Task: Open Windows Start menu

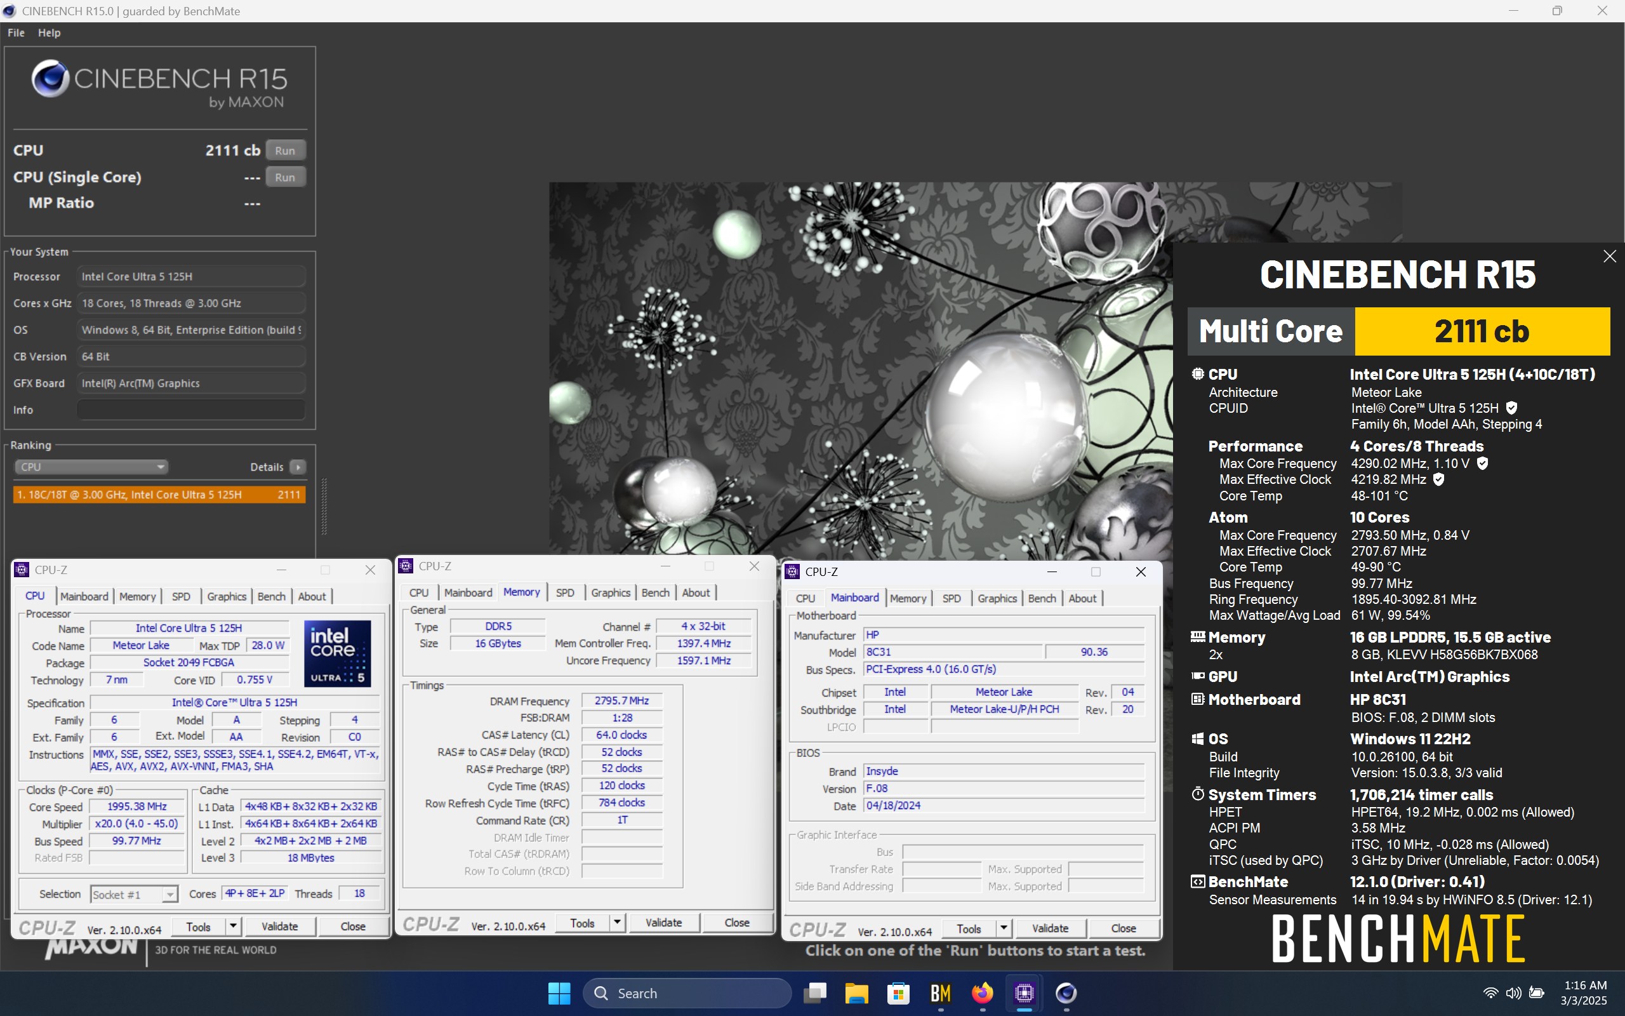Action: [x=559, y=993]
